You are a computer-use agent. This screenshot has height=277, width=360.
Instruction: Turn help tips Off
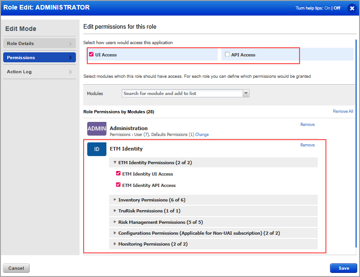337,8
